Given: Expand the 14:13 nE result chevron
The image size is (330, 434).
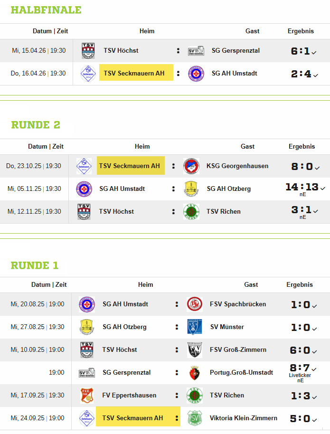Looking at the screenshot, I should click(x=323, y=188).
